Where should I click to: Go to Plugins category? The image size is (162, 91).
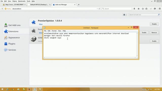click(10, 44)
